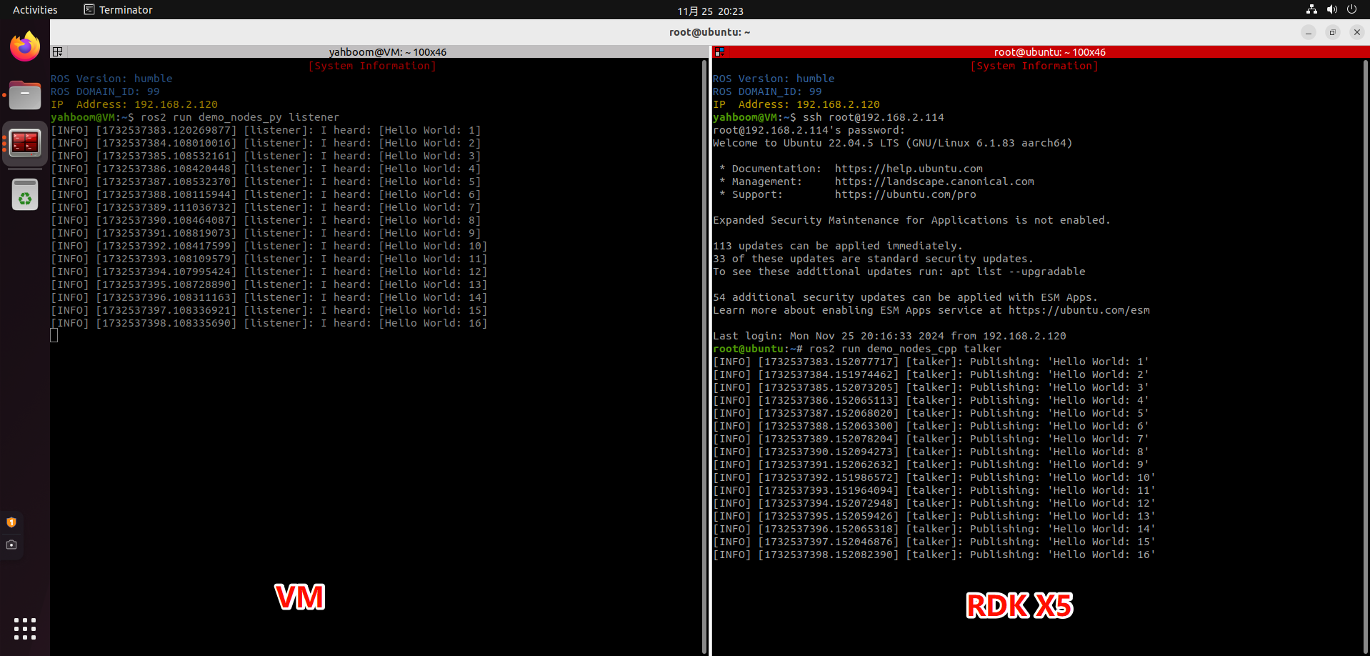Image resolution: width=1370 pixels, height=656 pixels.
Task: Click listener line 'Hello World: 16'
Action: [x=269, y=323]
